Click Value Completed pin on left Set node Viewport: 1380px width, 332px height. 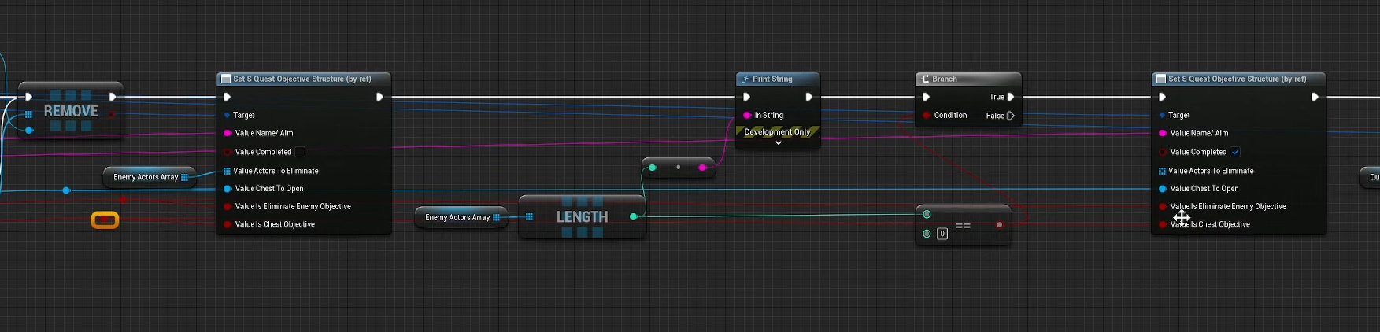point(228,152)
